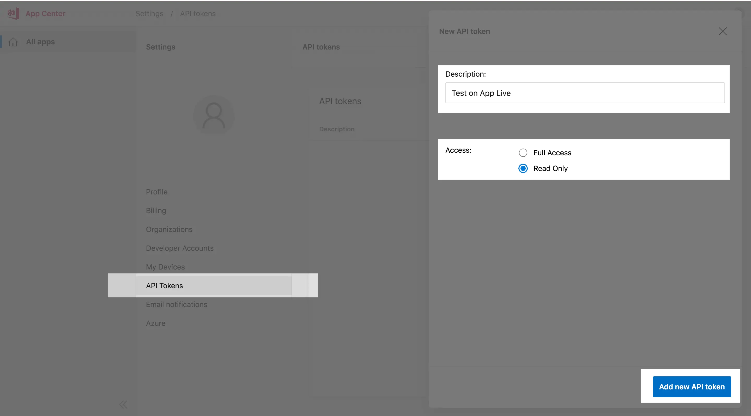Image resolution: width=751 pixels, height=416 pixels.
Task: Open Developer Accounts settings
Action: pyautogui.click(x=180, y=248)
